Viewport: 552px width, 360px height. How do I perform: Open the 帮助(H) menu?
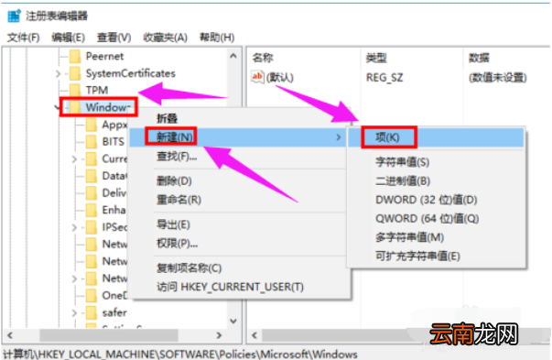tap(217, 38)
